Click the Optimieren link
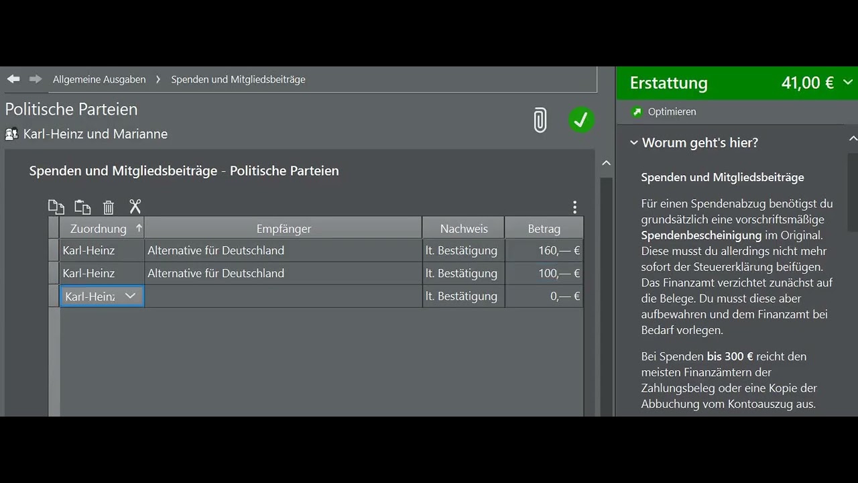 (x=672, y=112)
